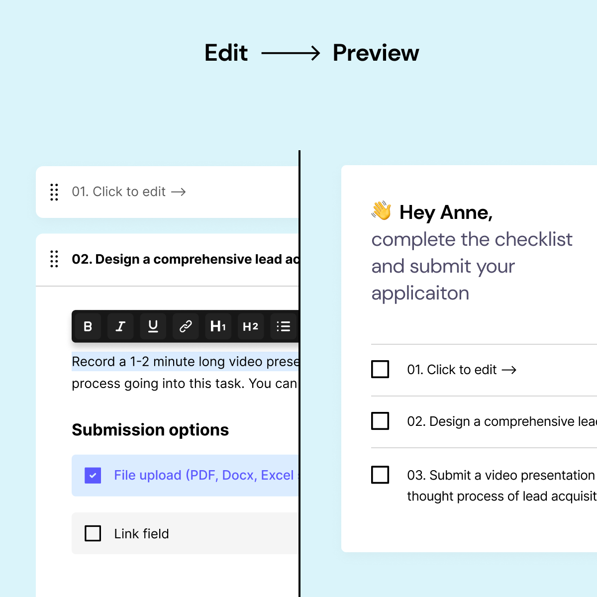
Task: Switch to Preview mode
Action: tap(377, 52)
